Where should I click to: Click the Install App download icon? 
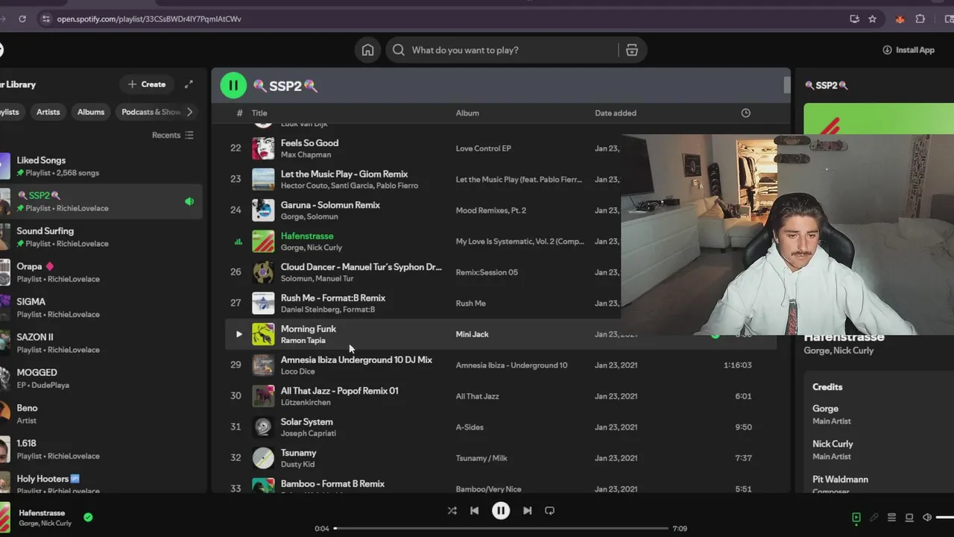pos(887,50)
